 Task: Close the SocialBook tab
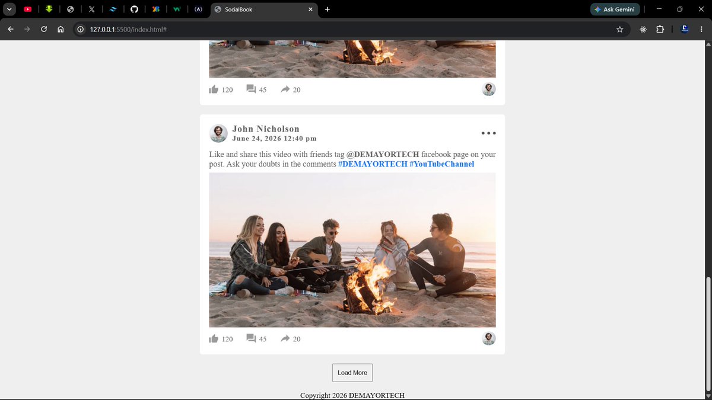click(310, 9)
